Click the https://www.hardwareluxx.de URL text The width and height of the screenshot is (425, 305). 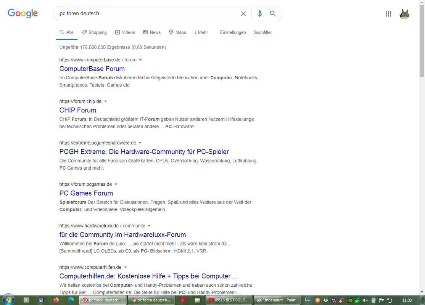tap(89, 226)
